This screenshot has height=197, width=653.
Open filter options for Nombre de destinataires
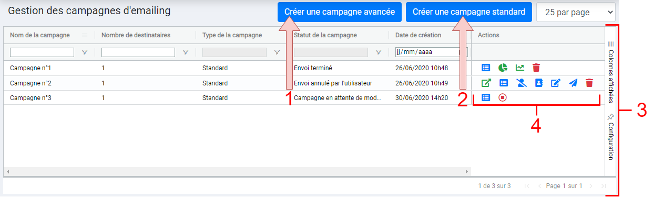click(x=186, y=52)
